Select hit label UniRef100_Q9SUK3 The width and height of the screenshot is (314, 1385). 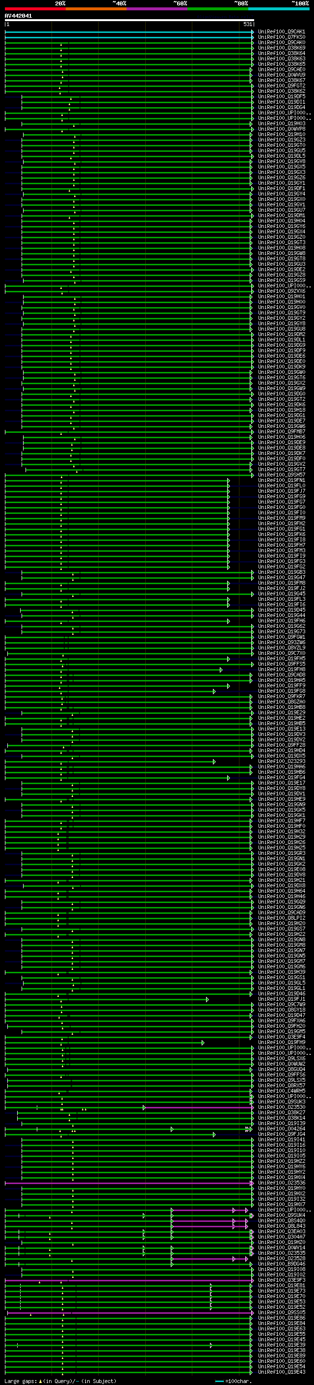coord(282,1102)
